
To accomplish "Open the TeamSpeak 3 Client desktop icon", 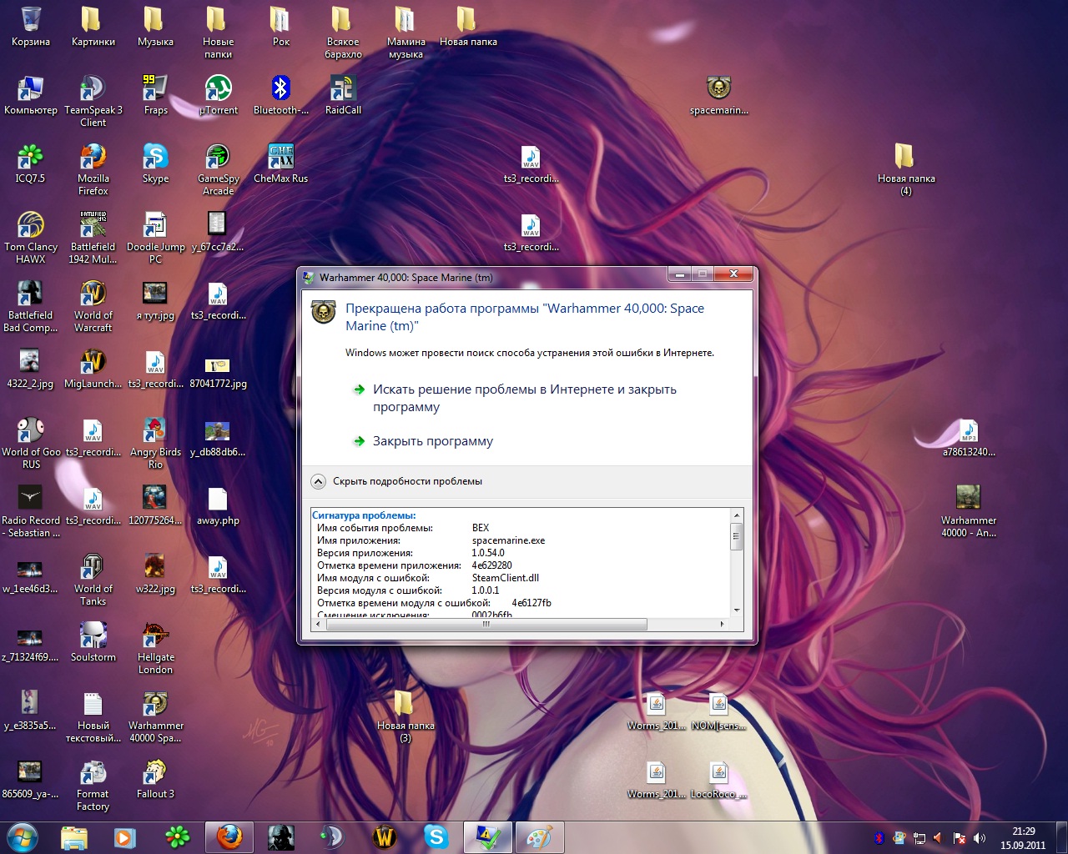I will tap(93, 90).
